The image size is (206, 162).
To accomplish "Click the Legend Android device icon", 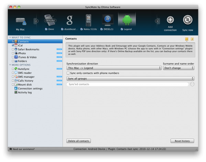I will tap(127, 20).
